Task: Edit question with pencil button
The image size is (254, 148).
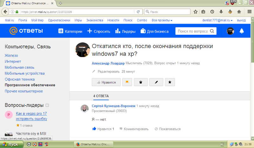Action: tap(156, 82)
